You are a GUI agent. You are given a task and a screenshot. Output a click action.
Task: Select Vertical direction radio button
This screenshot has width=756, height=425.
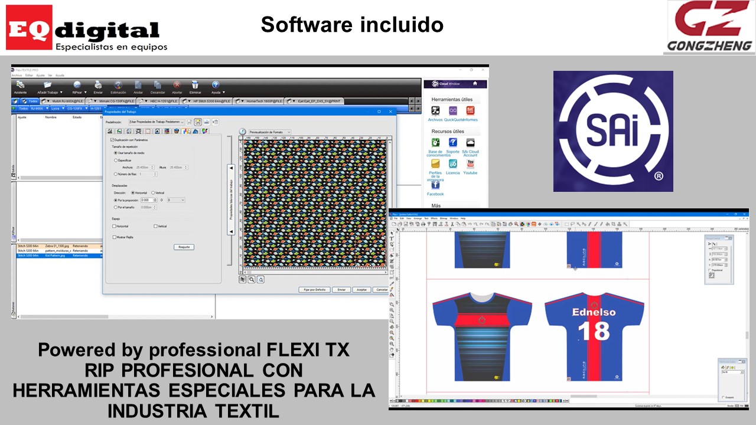[153, 192]
